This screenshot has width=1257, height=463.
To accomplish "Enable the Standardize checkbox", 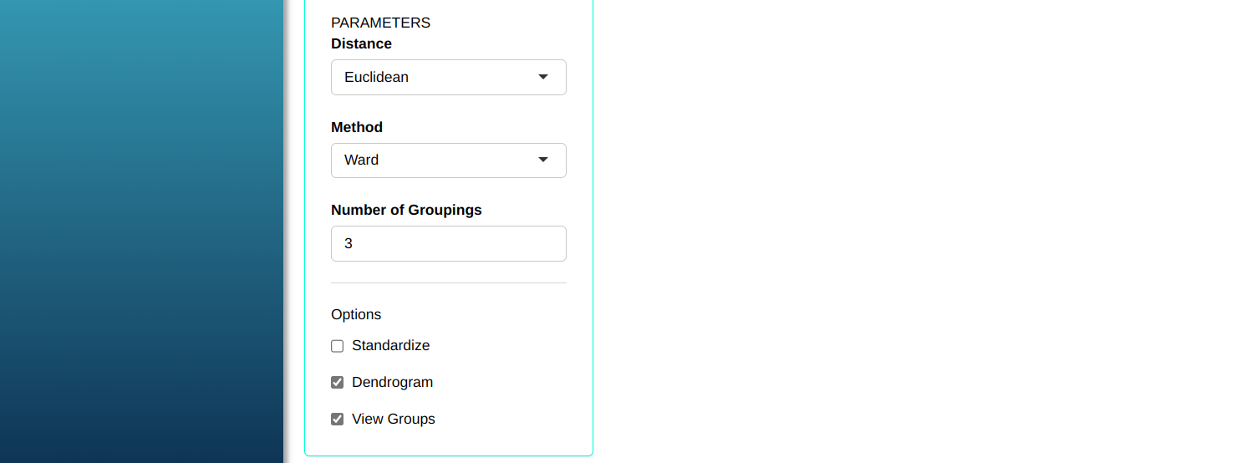I will [338, 346].
